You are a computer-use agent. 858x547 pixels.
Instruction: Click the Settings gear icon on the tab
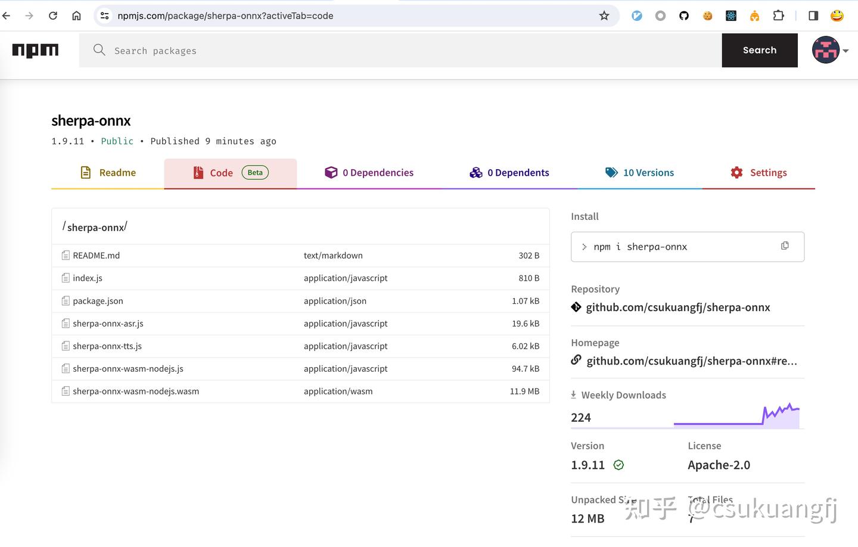[736, 172]
